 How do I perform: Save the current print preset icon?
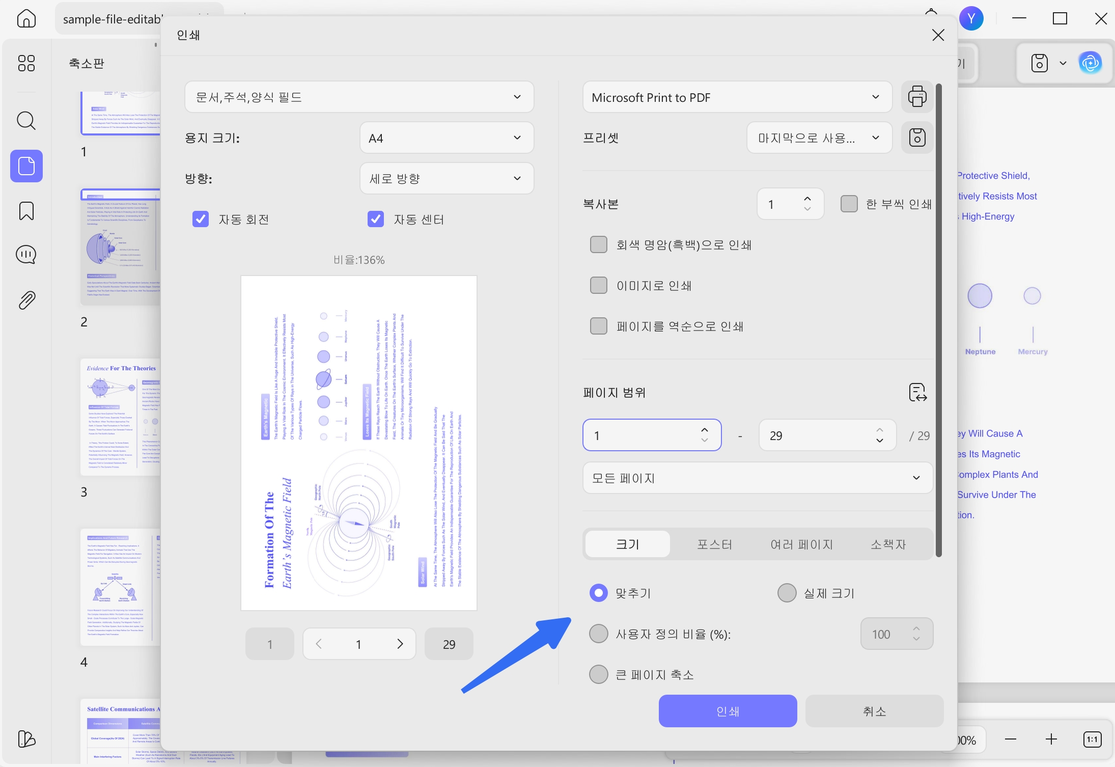tap(917, 138)
